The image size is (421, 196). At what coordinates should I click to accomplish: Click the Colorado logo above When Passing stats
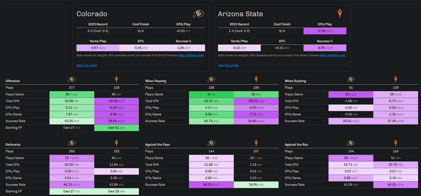point(211,80)
